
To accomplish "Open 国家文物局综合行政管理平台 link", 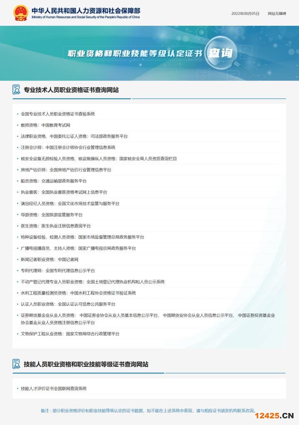I will point(93,334).
